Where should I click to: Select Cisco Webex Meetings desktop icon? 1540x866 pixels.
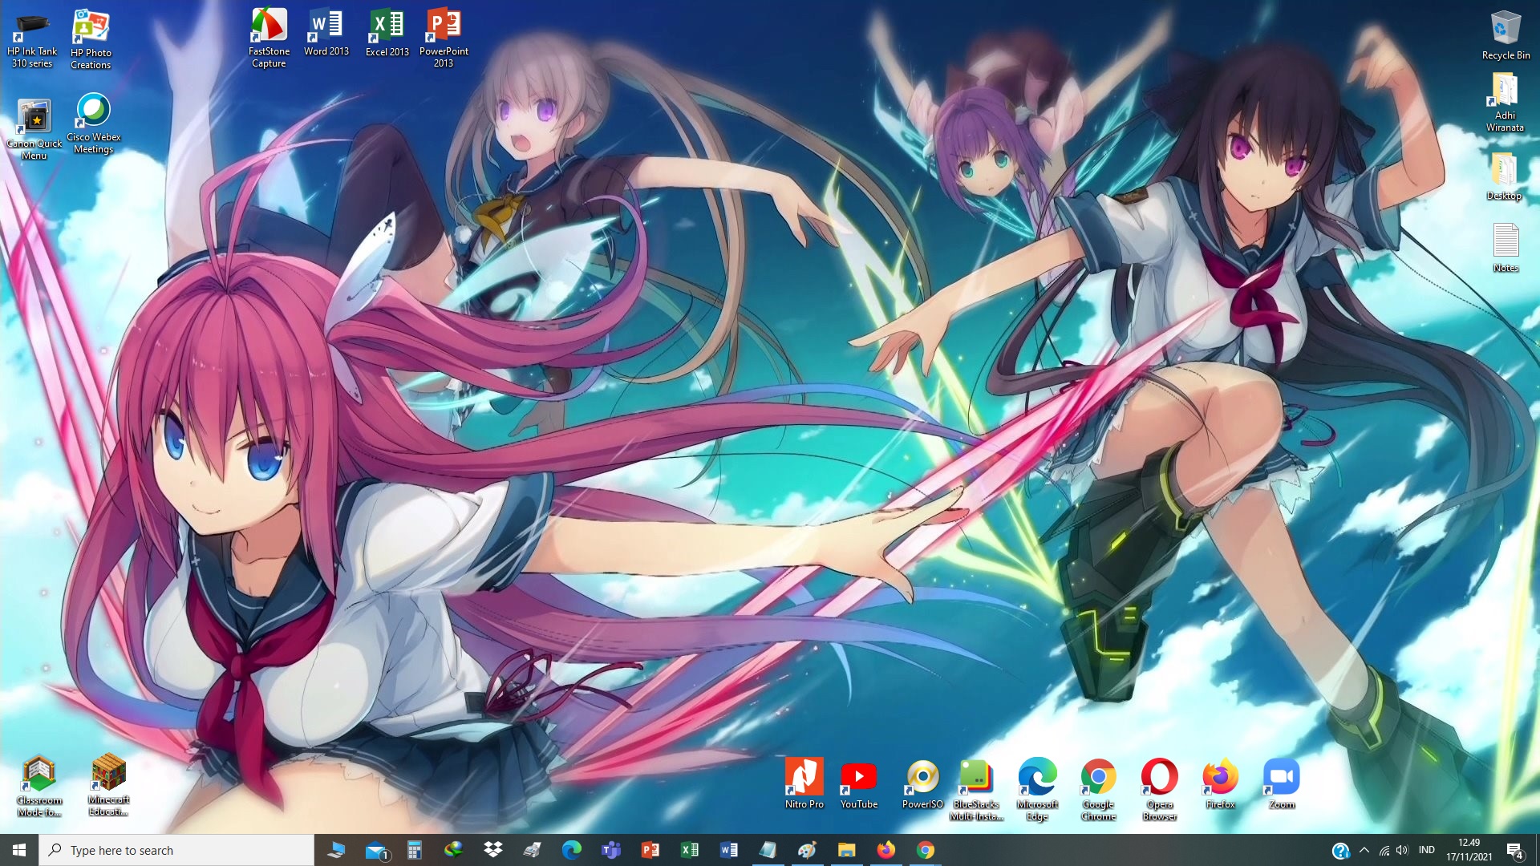click(x=94, y=123)
